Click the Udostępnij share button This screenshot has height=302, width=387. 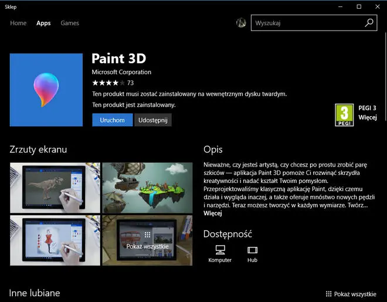click(x=153, y=120)
